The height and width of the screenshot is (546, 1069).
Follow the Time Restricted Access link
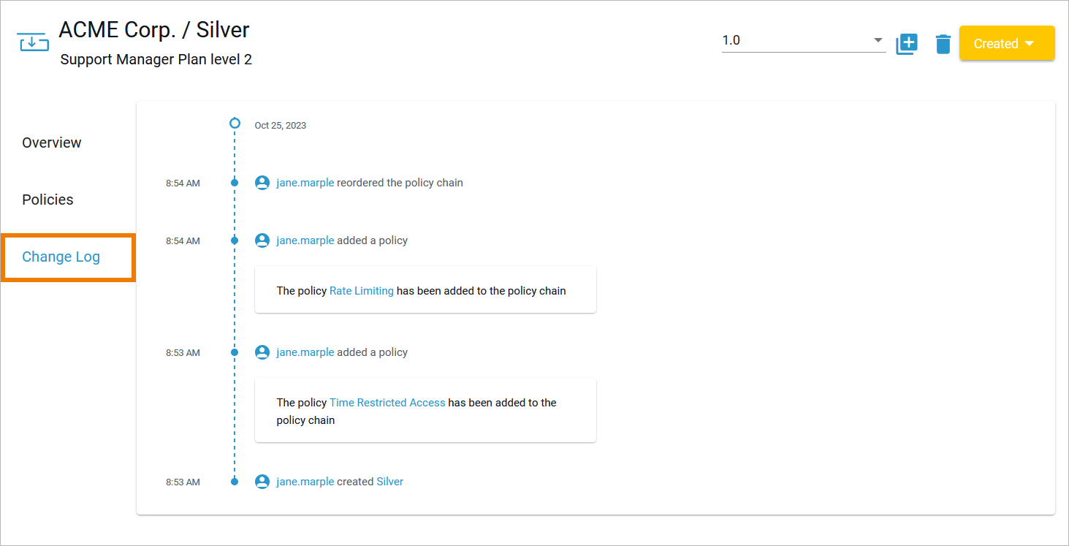pos(387,402)
